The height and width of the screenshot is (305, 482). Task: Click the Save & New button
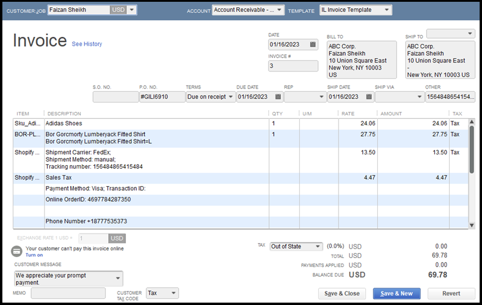[397, 294]
